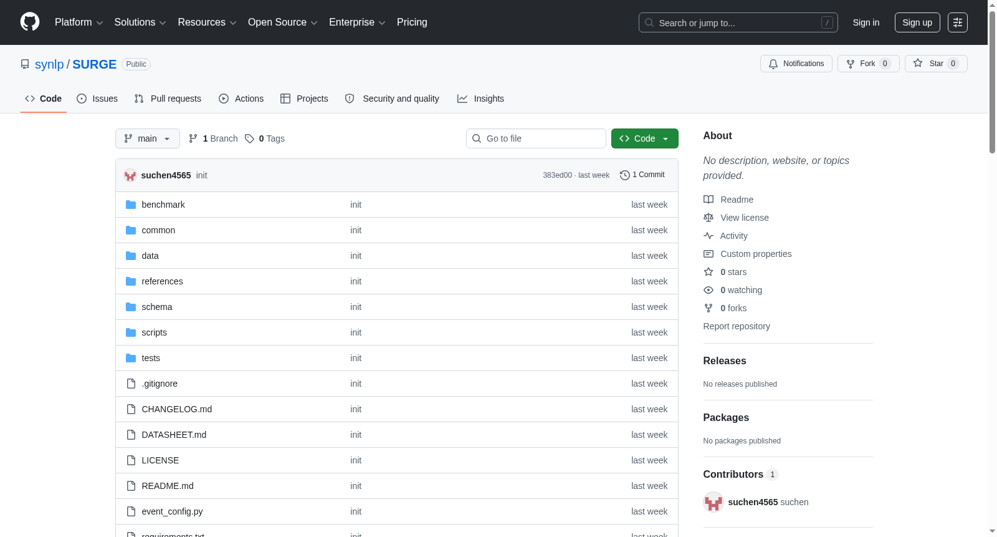The image size is (997, 537).
Task: Click the history clock icon beside 1 Commit
Action: [625, 175]
